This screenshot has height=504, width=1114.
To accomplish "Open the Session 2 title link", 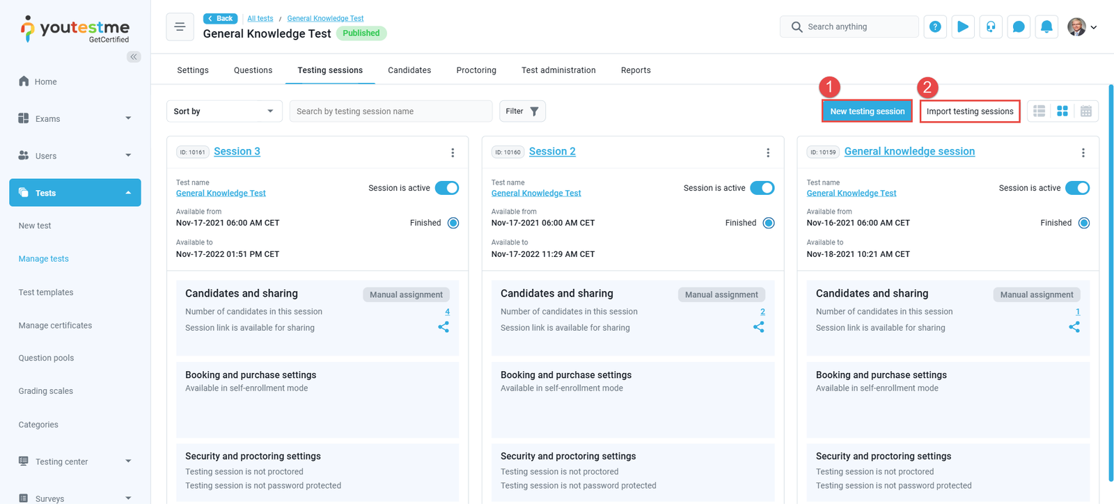I will pyautogui.click(x=552, y=151).
